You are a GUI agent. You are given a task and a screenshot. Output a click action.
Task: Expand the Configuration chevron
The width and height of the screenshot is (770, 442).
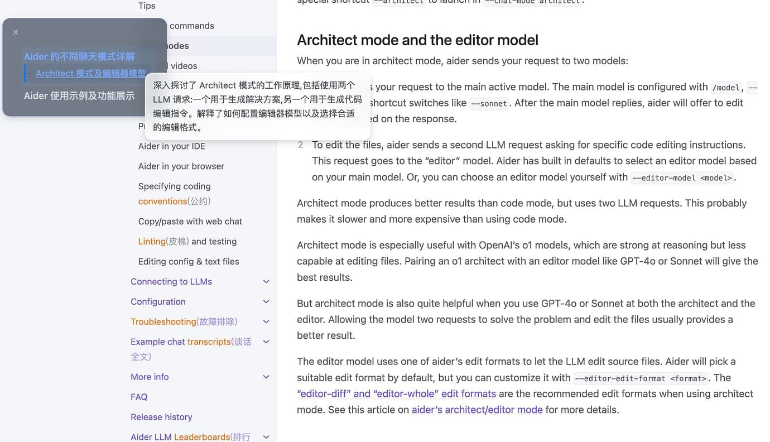[266, 302]
